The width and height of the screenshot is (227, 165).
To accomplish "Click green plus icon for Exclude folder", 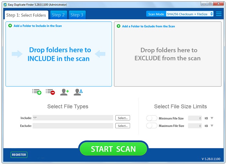I will pyautogui.click(x=119, y=26).
